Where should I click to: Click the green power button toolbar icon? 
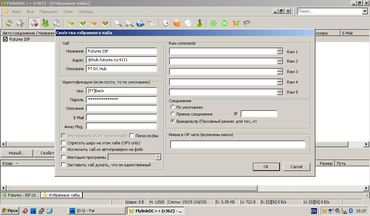(x=213, y=23)
